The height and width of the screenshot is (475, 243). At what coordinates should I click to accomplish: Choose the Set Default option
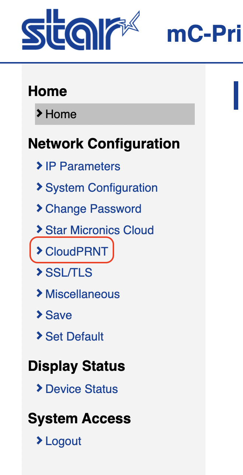click(74, 336)
